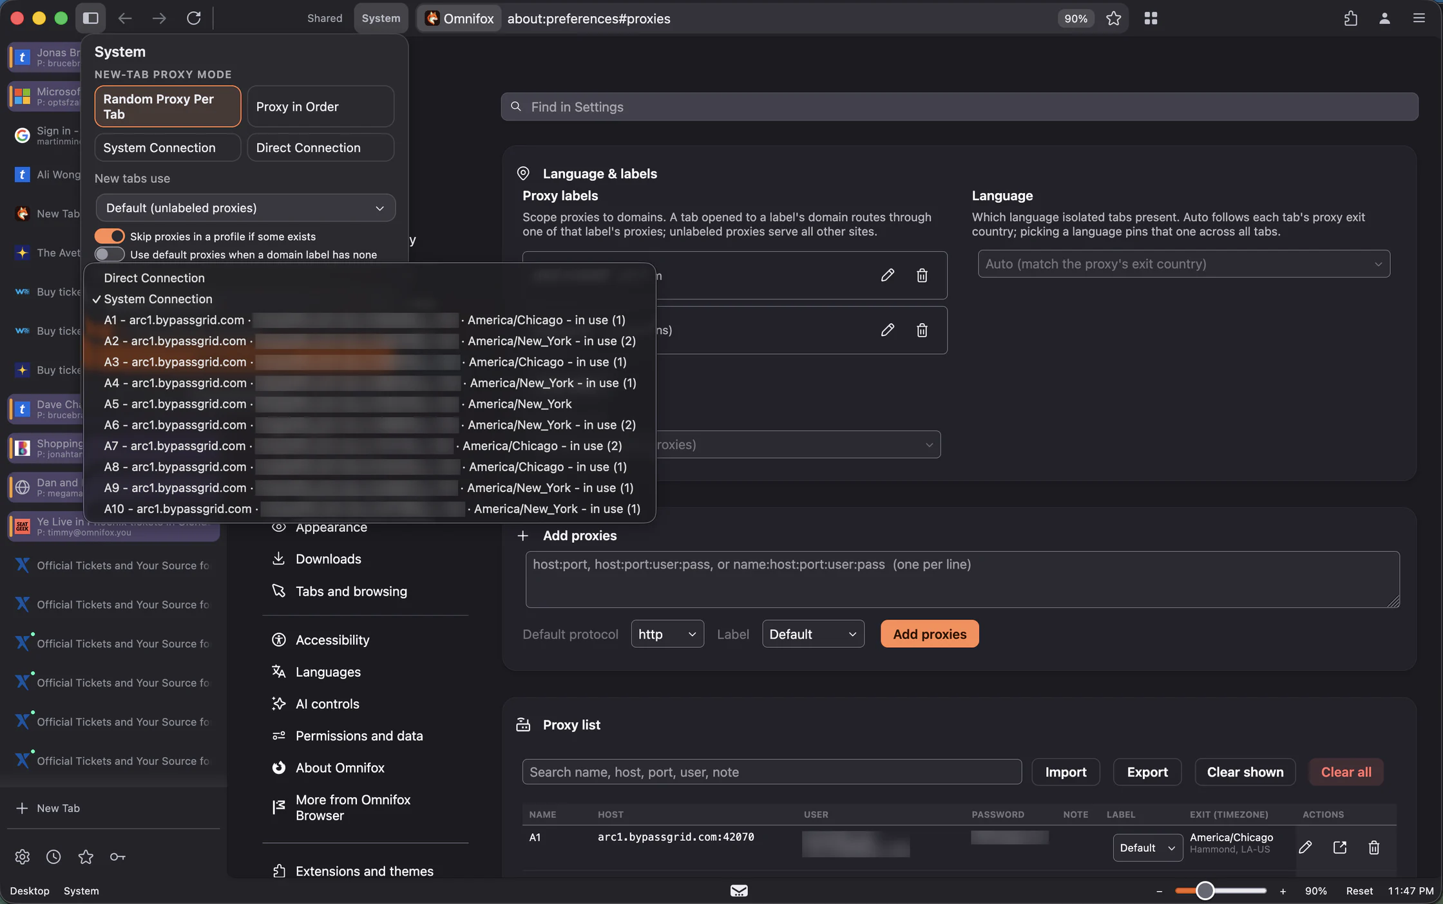Viewport: 1443px width, 904px height.
Task: Choose the A7 arc1.bypassgrid.com proxy
Action: point(370,446)
